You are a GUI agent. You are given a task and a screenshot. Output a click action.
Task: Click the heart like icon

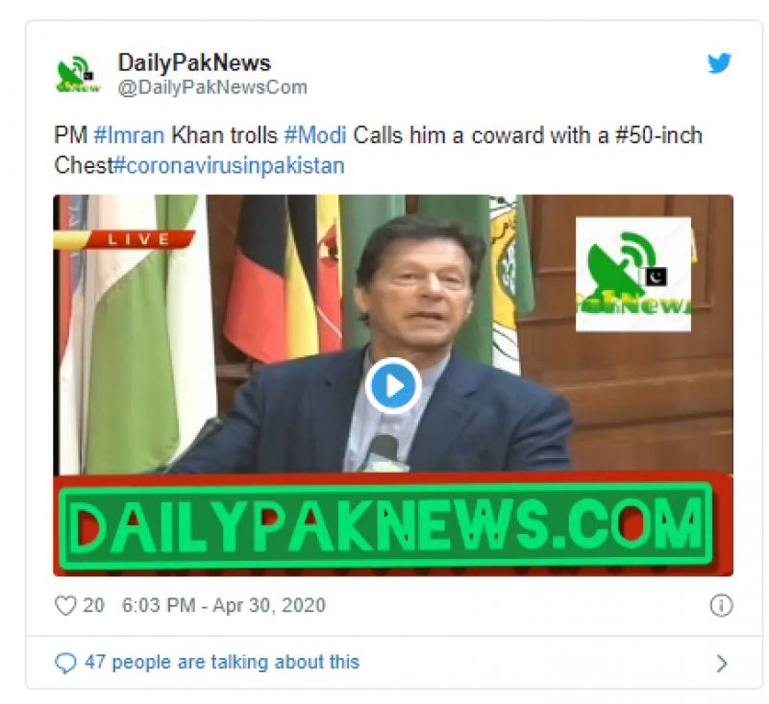coord(65,605)
